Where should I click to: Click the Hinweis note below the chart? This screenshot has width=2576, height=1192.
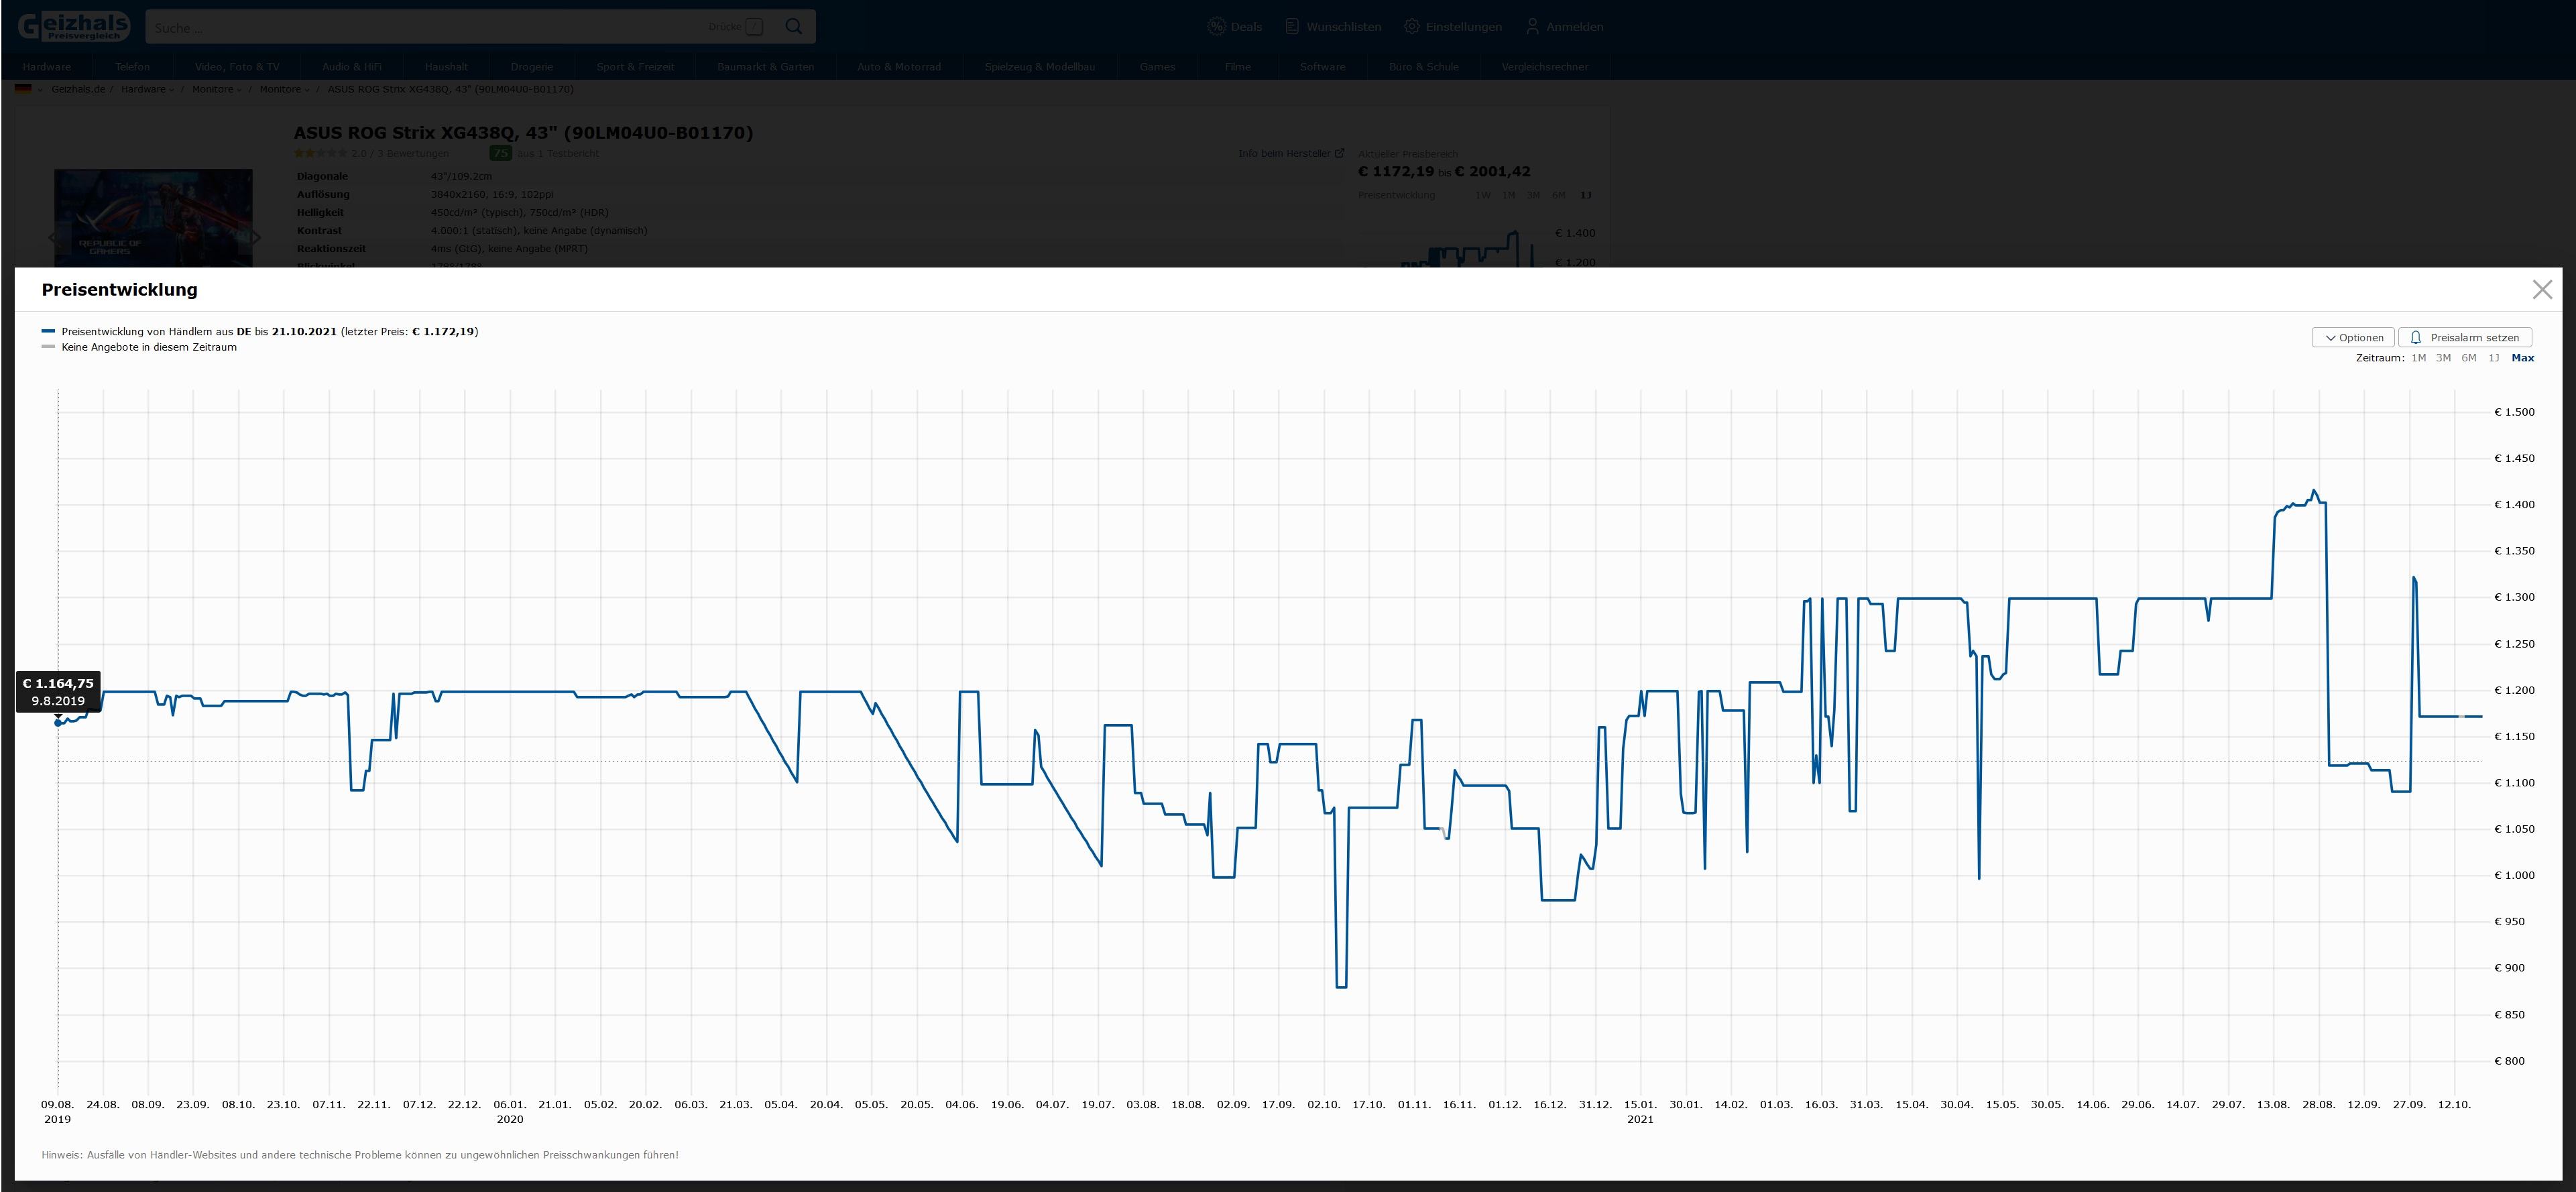pos(360,1155)
